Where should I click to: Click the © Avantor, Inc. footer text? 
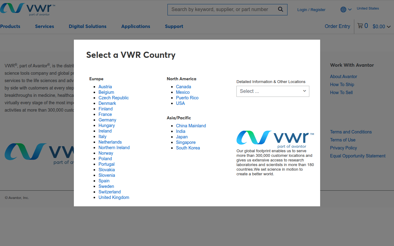pyautogui.click(x=17, y=198)
